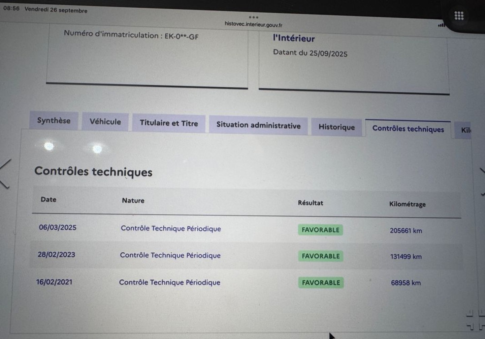This screenshot has width=485, height=339.
Task: Click Contrôle Technique Périodique in the 06/03/2025 row
Action: point(171,228)
